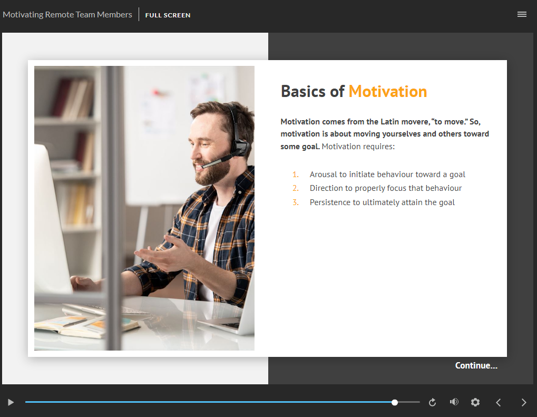The height and width of the screenshot is (417, 537).
Task: Advance to the next slide
Action: (x=523, y=402)
